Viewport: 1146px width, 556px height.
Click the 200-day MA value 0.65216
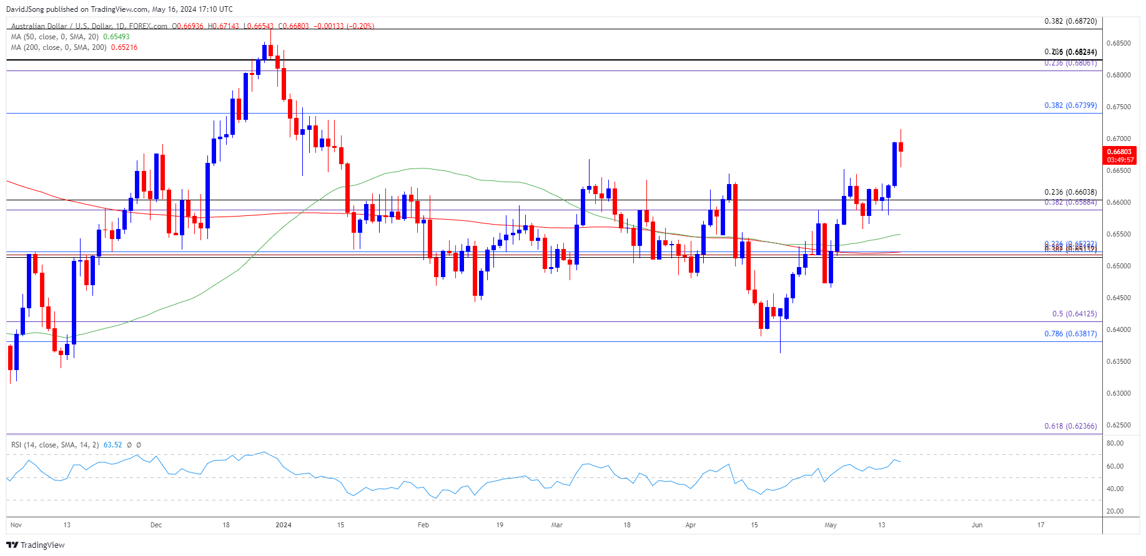pyautogui.click(x=124, y=47)
